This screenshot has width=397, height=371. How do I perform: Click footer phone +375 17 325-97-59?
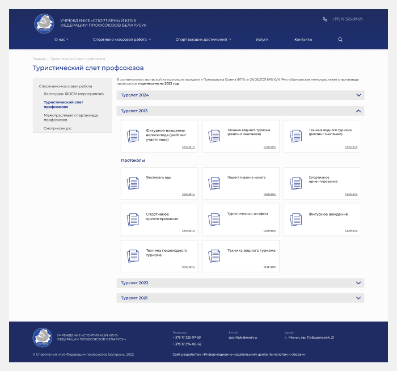[187, 338]
